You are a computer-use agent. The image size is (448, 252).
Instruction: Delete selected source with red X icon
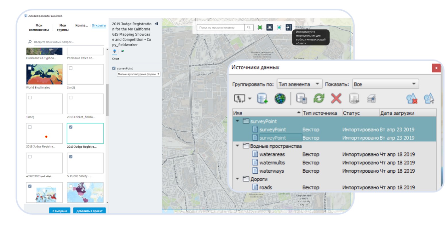336,99
